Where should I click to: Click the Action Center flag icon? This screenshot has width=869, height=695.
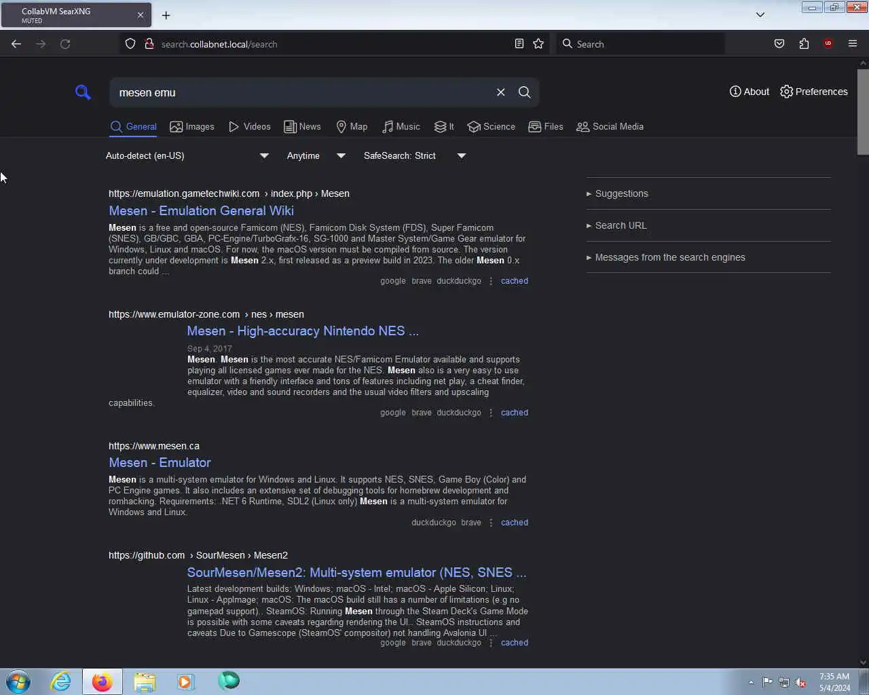coord(767,683)
